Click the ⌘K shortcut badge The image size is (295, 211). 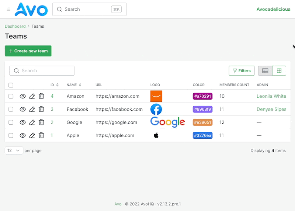click(116, 9)
